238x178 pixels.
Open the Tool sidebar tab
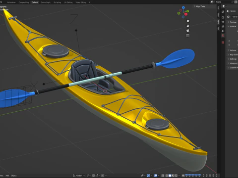218,7
